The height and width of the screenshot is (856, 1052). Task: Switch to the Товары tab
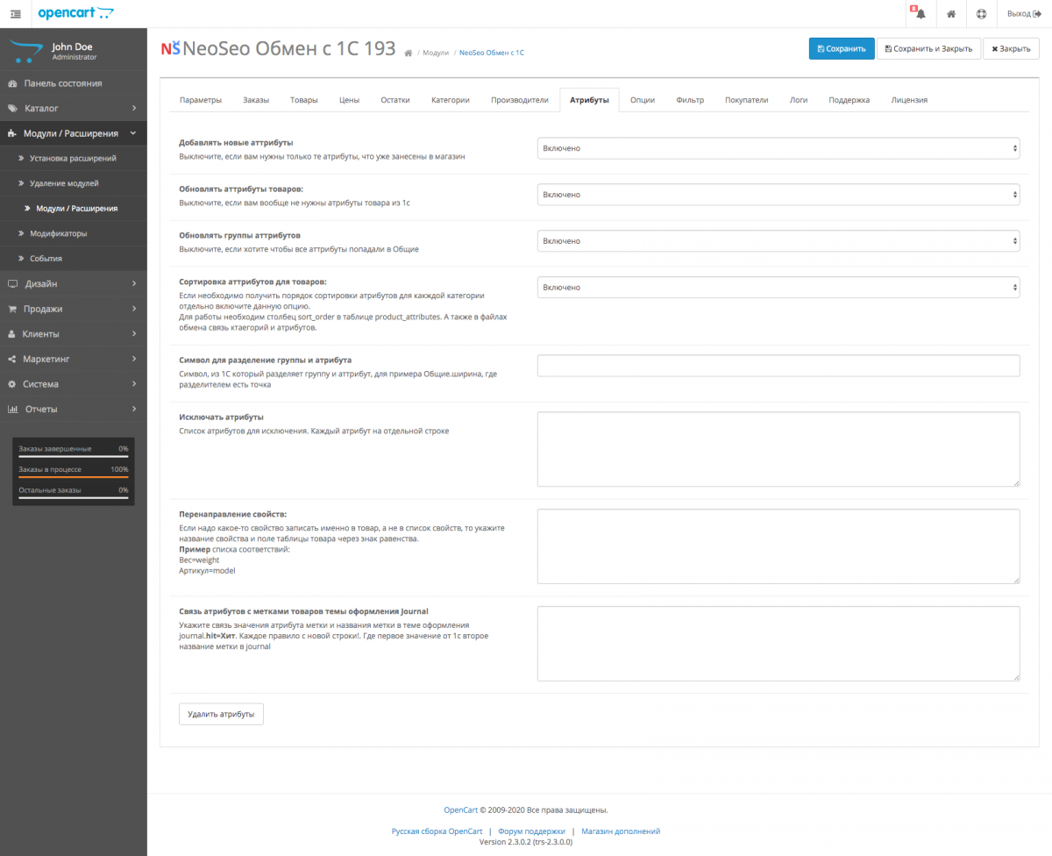(x=304, y=100)
